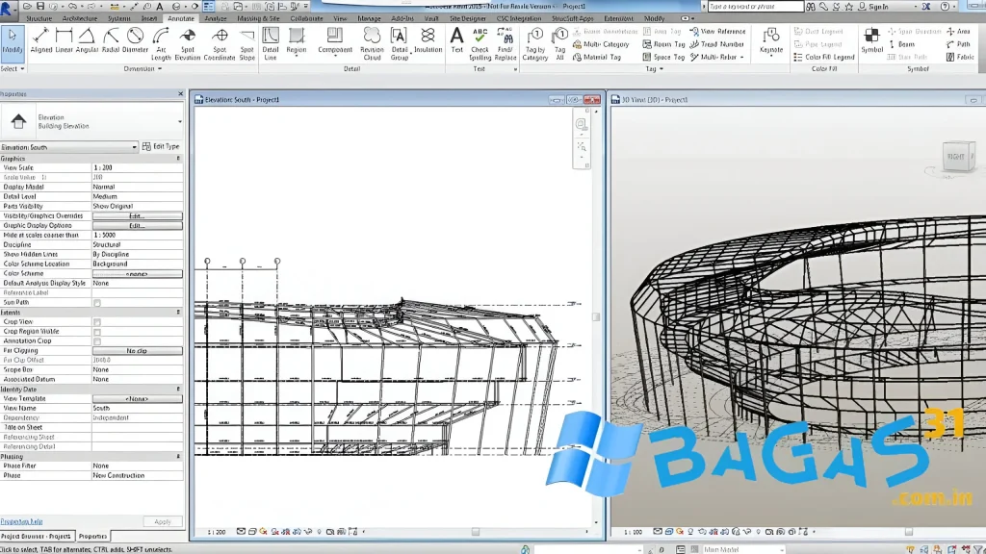
Task: Open the Architecture ribbon tab
Action: [79, 19]
